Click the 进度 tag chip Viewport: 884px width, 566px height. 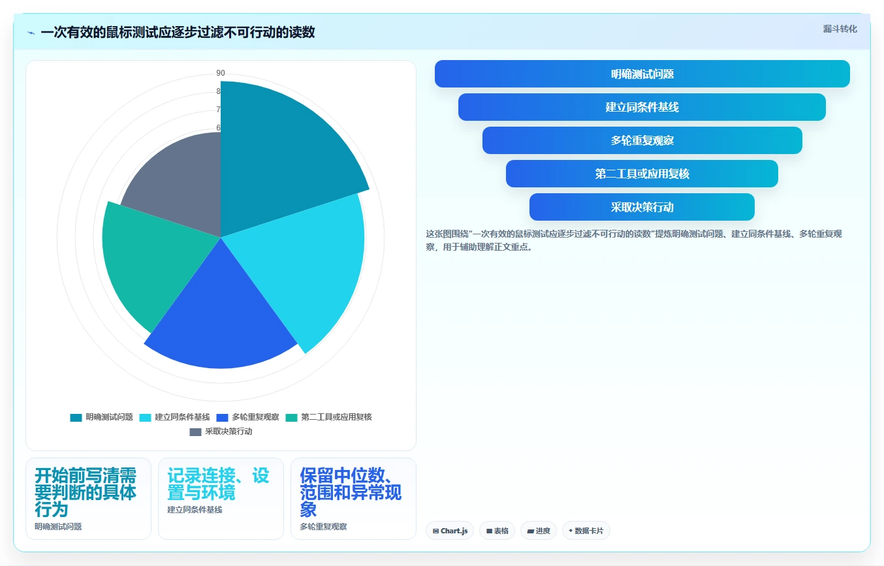(539, 531)
